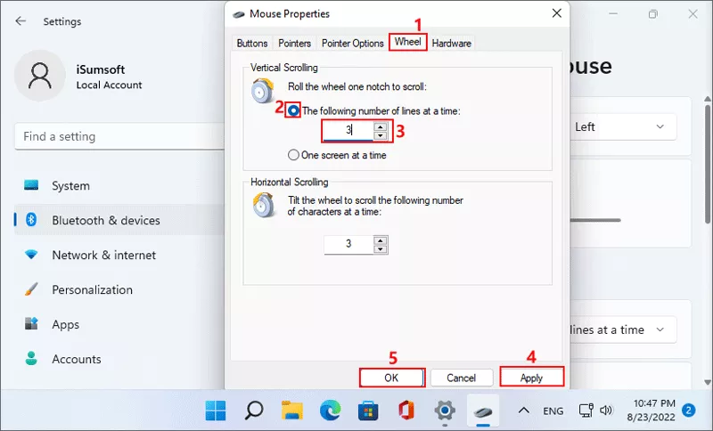Image resolution: width=713 pixels, height=431 pixels.
Task: Focus the Find a setting box
Action: pyautogui.click(x=119, y=136)
